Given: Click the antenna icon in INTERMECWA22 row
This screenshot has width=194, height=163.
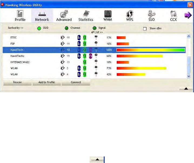Looking at the screenshot, I should (63, 62).
